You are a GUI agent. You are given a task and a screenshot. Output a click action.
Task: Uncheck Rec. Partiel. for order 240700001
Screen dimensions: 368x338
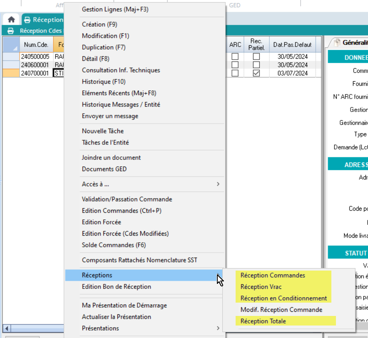(256, 73)
